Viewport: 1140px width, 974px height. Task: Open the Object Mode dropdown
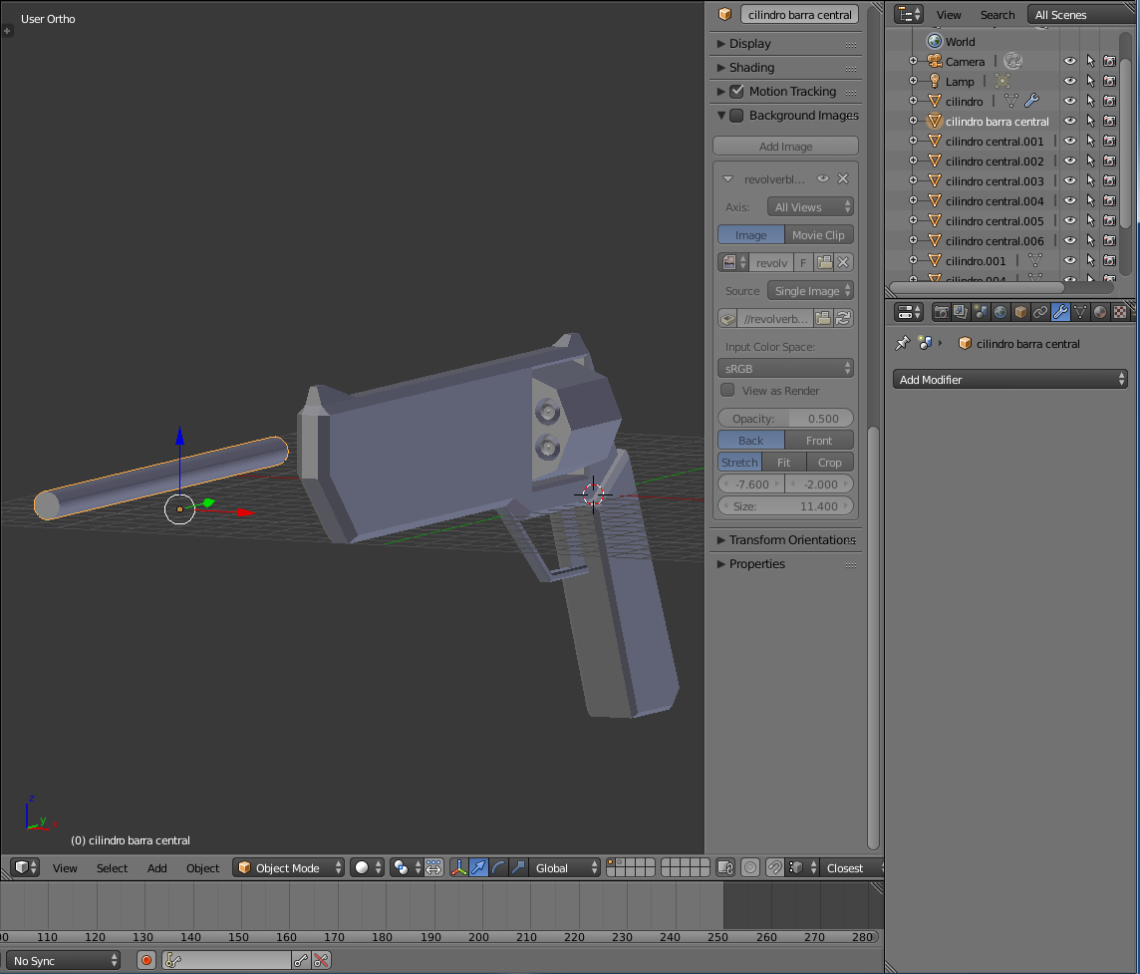click(289, 867)
